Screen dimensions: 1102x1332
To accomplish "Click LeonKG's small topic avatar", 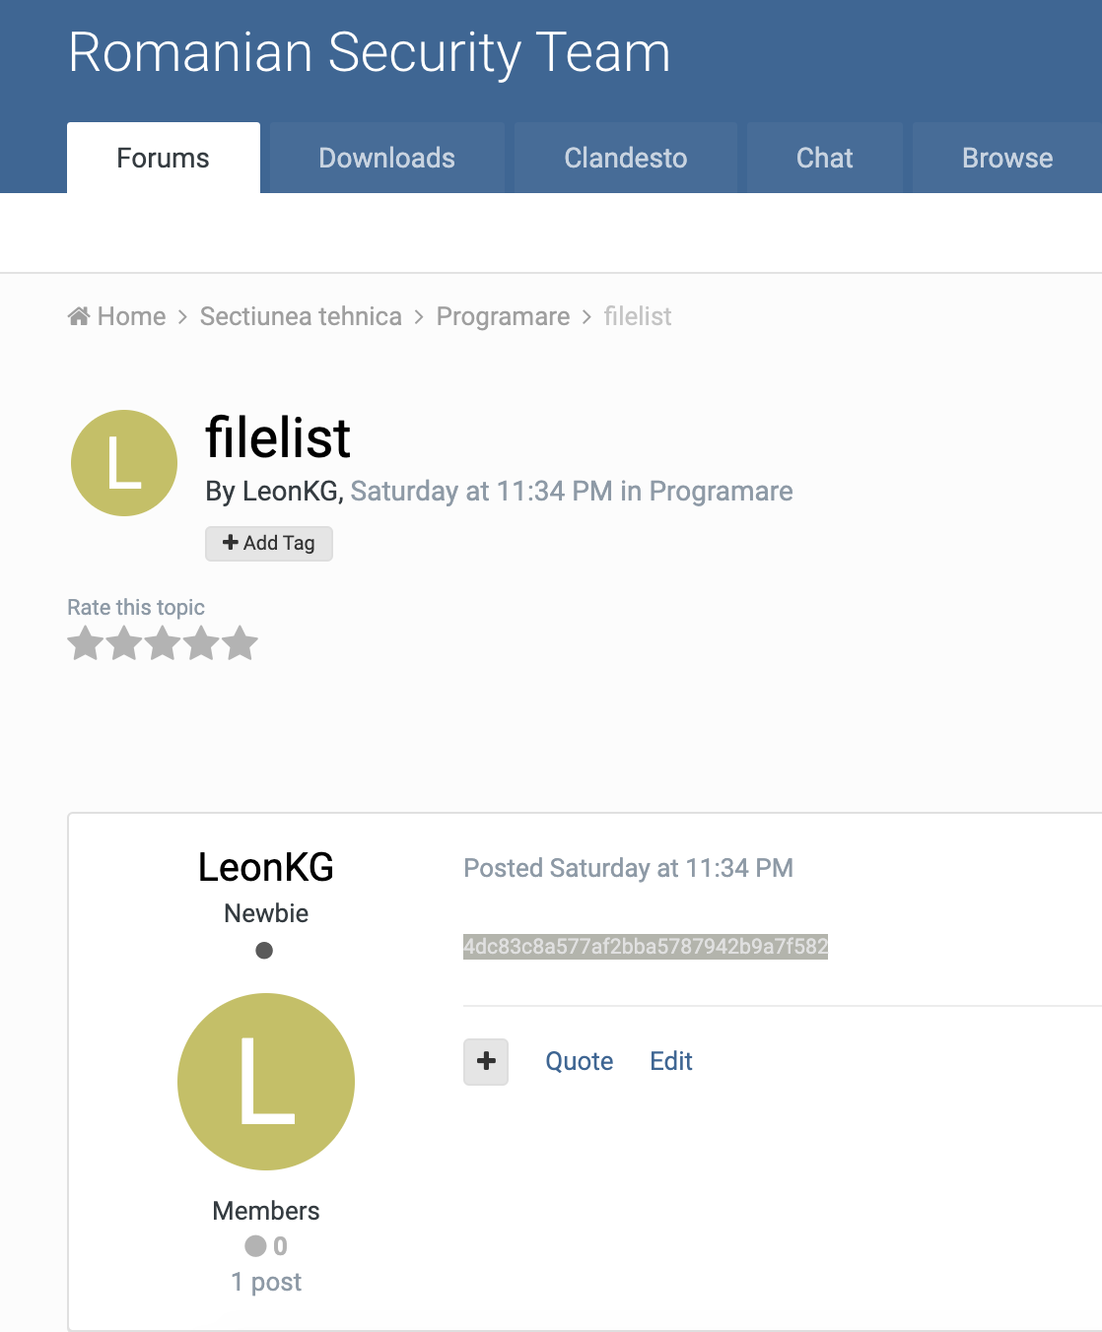I will [x=124, y=463].
